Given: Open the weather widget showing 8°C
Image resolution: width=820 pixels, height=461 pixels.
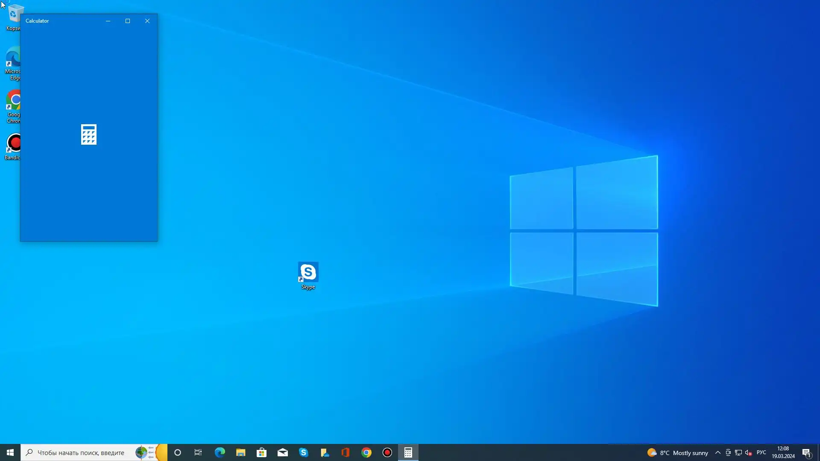Looking at the screenshot, I should (x=677, y=452).
